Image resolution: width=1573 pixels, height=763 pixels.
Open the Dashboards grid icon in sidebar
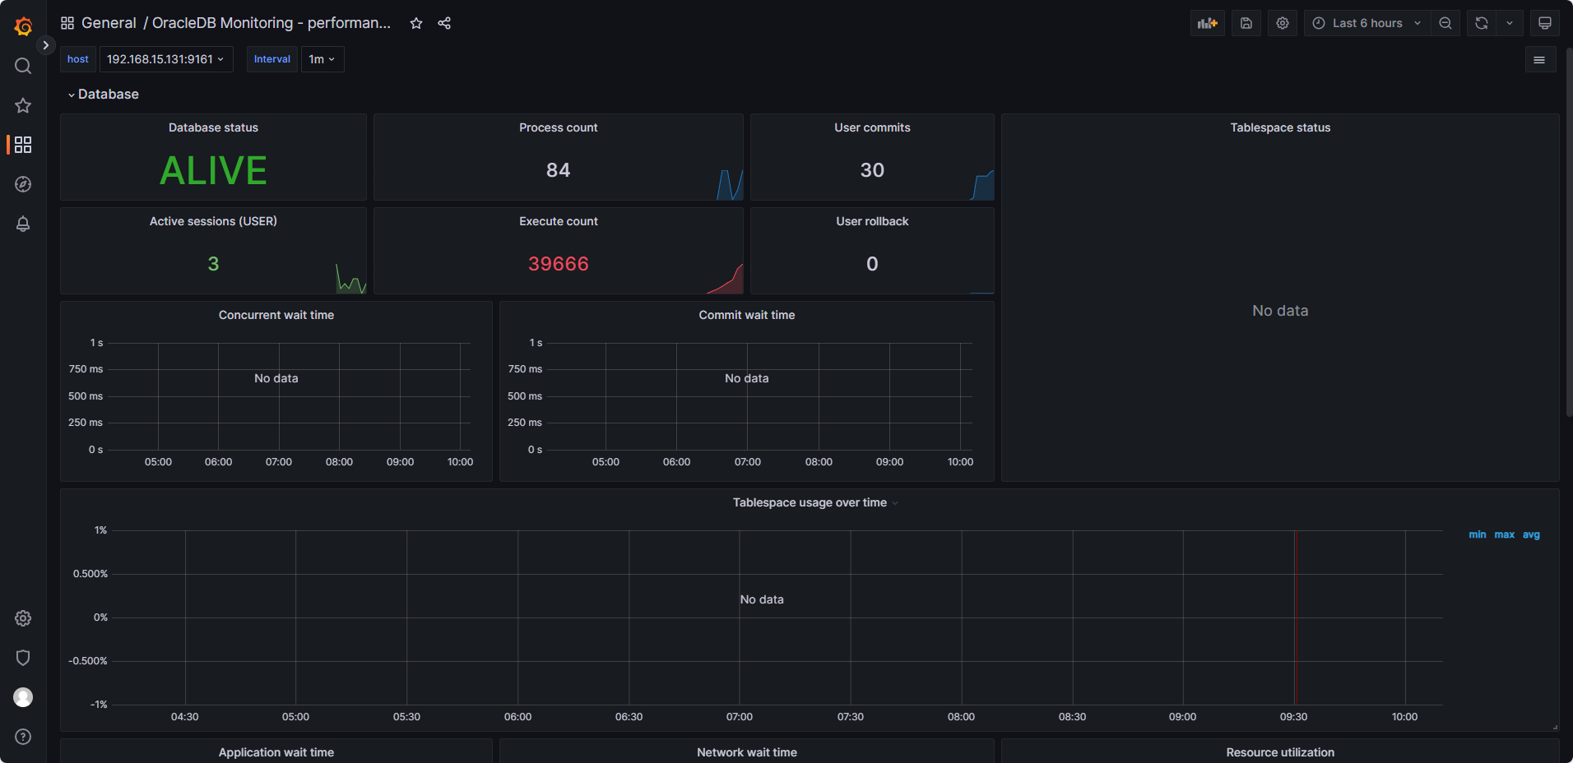pyautogui.click(x=23, y=145)
